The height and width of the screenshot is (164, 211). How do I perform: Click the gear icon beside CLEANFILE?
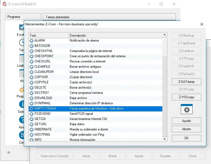(31, 67)
